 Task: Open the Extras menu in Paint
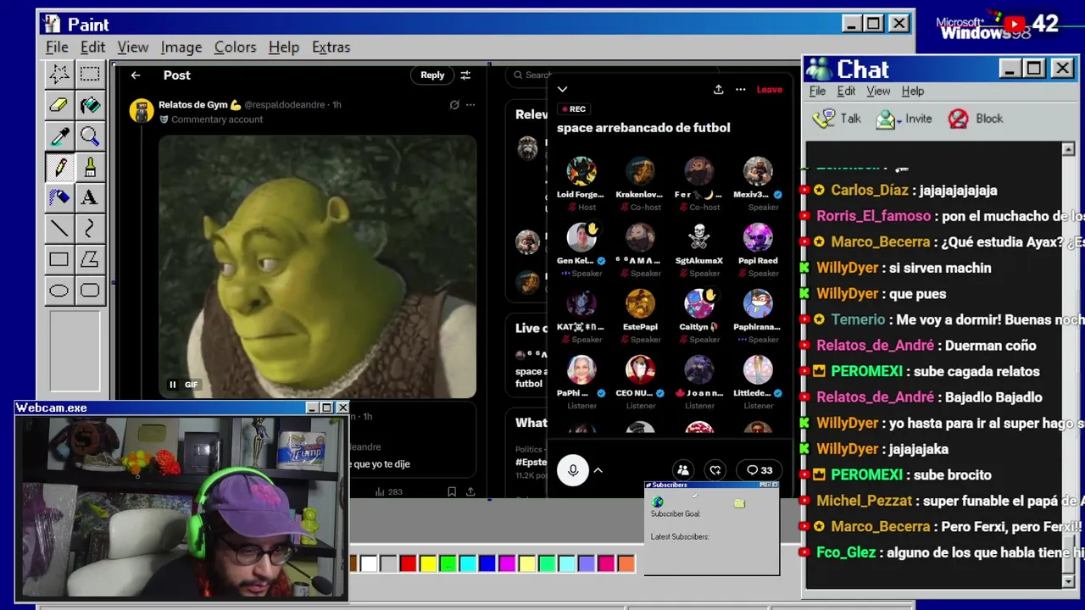click(x=331, y=47)
